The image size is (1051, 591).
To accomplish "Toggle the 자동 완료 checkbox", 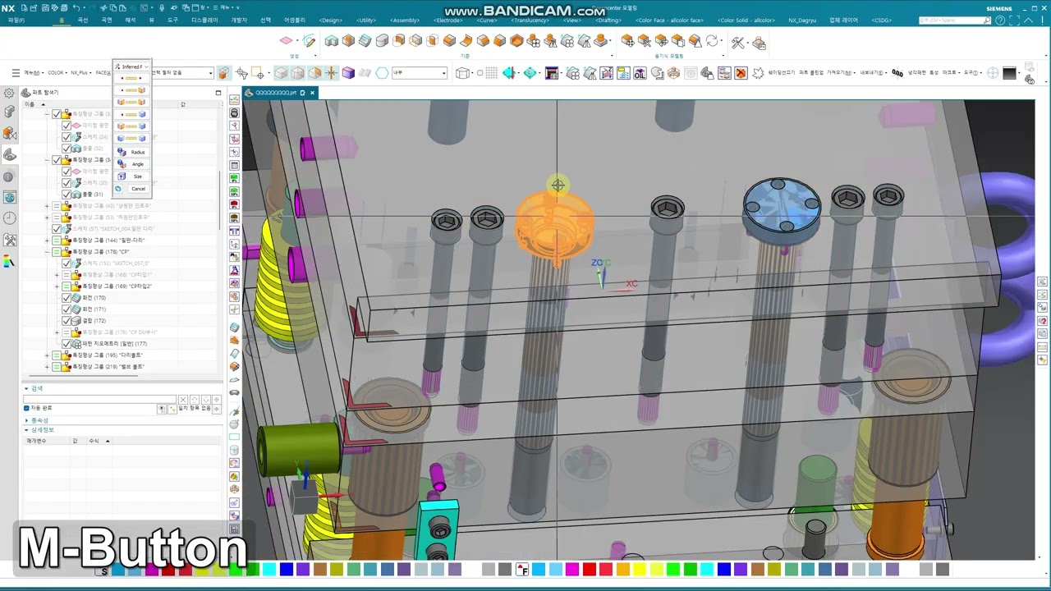I will point(26,408).
